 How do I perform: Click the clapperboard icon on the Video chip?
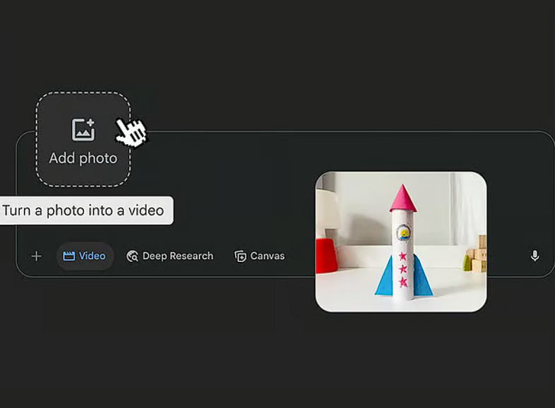(x=68, y=256)
